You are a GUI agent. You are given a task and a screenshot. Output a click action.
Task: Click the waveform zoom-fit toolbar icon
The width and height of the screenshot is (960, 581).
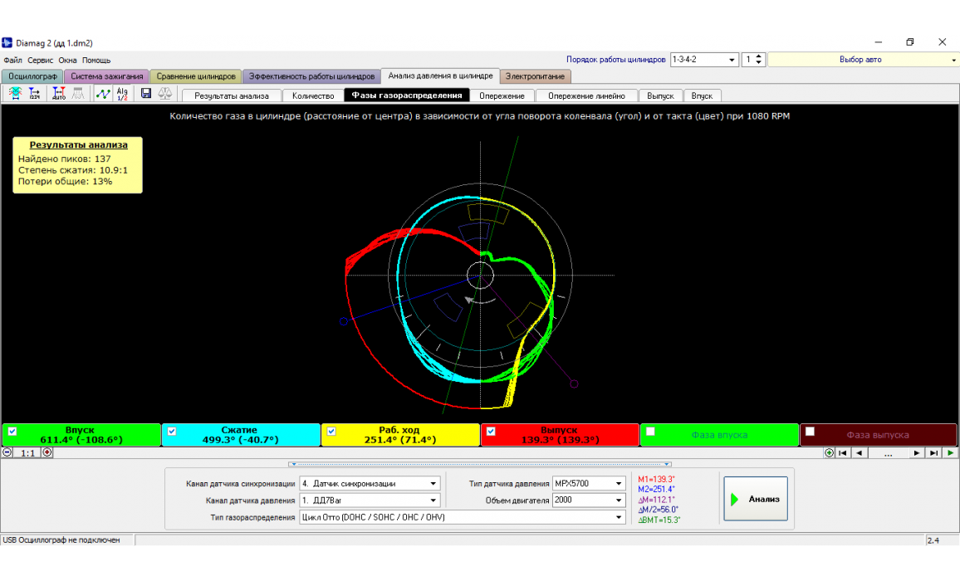(15, 94)
